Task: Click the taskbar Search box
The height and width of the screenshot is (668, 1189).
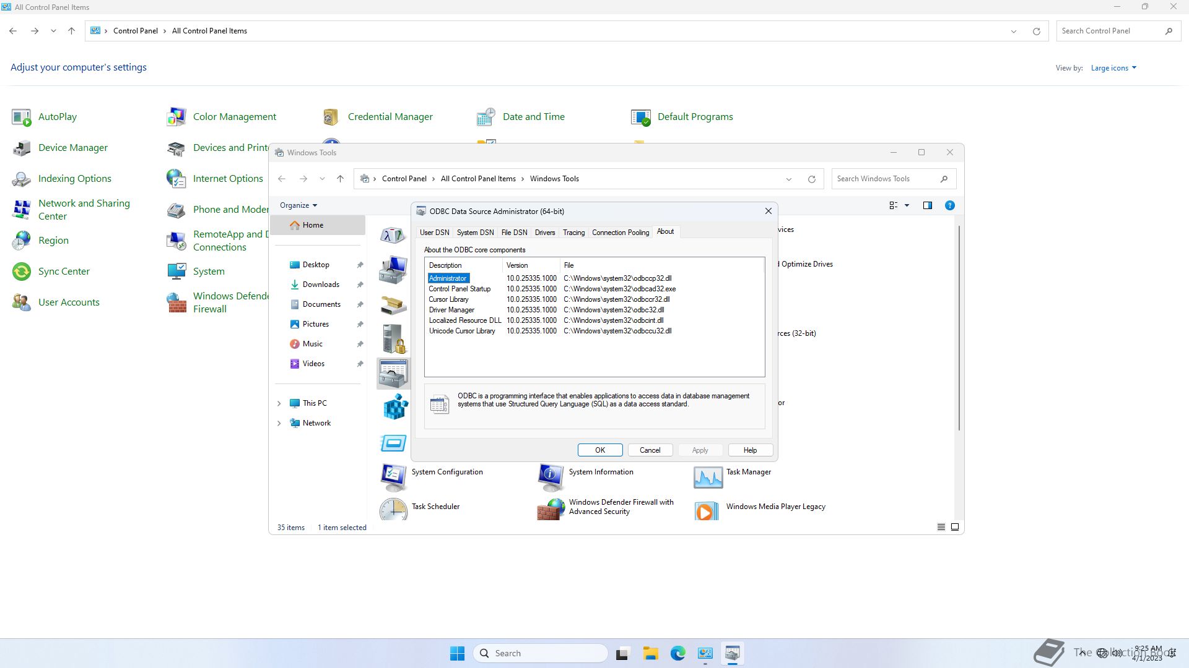Action: [541, 653]
